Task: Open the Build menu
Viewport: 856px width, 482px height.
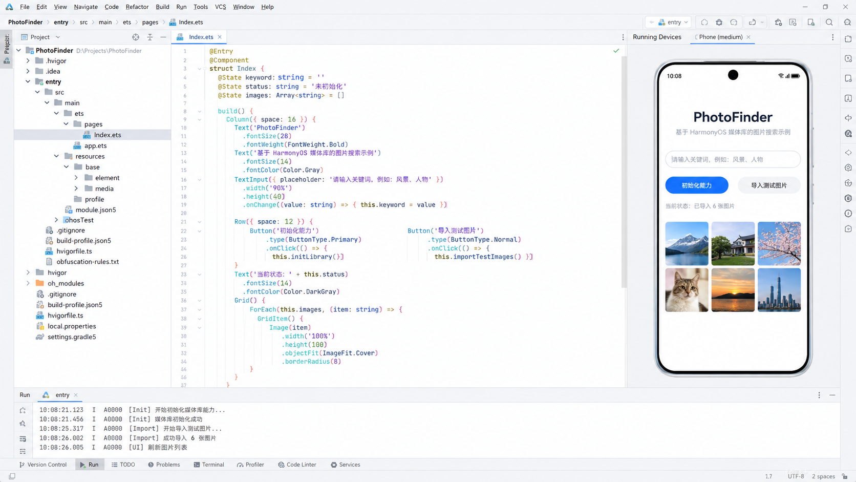Action: click(162, 7)
